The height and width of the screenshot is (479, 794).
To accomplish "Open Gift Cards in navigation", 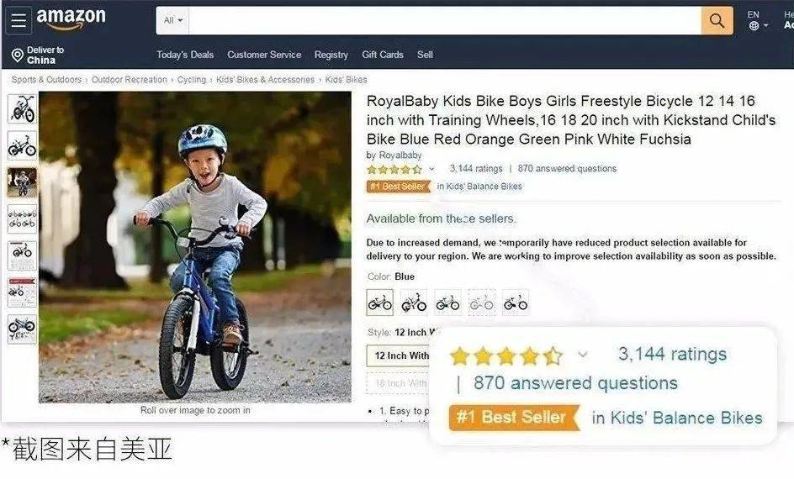I will (x=383, y=55).
